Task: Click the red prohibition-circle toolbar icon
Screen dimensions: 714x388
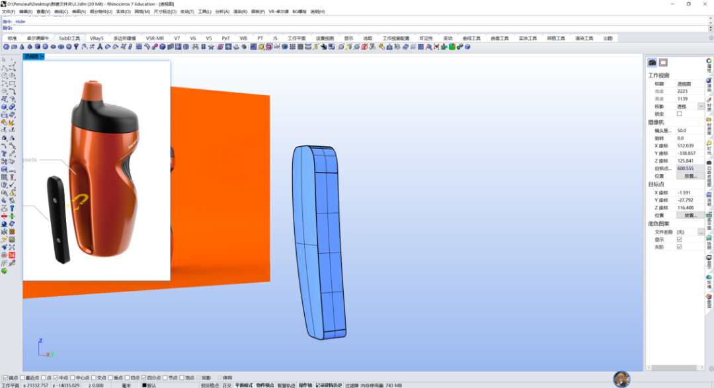Action: [x=364, y=47]
